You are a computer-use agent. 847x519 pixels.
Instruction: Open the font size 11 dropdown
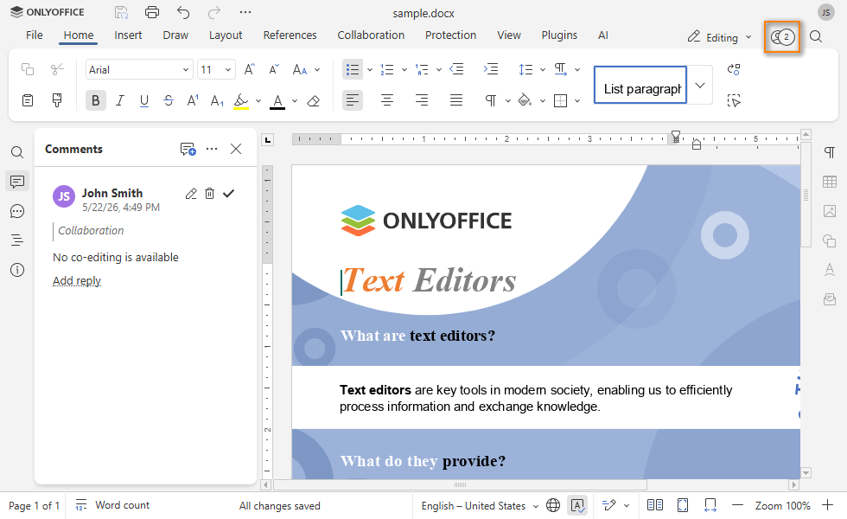228,70
